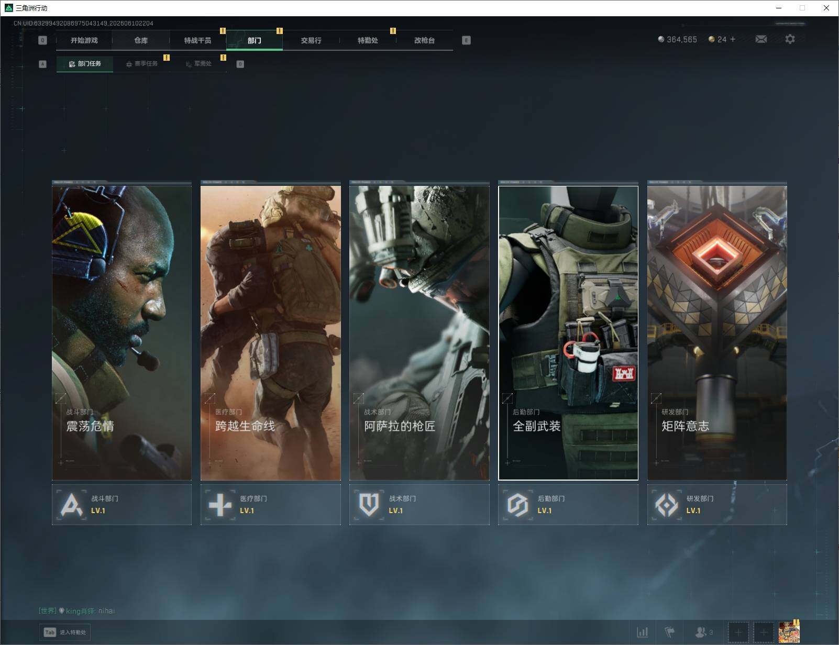Image resolution: width=839 pixels, height=645 pixels.
Task: Click the 医疗部门 LV.1 level label
Action: tap(247, 510)
